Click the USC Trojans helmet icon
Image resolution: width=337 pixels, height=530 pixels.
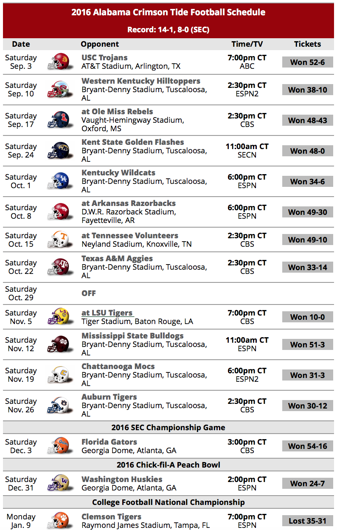58,62
